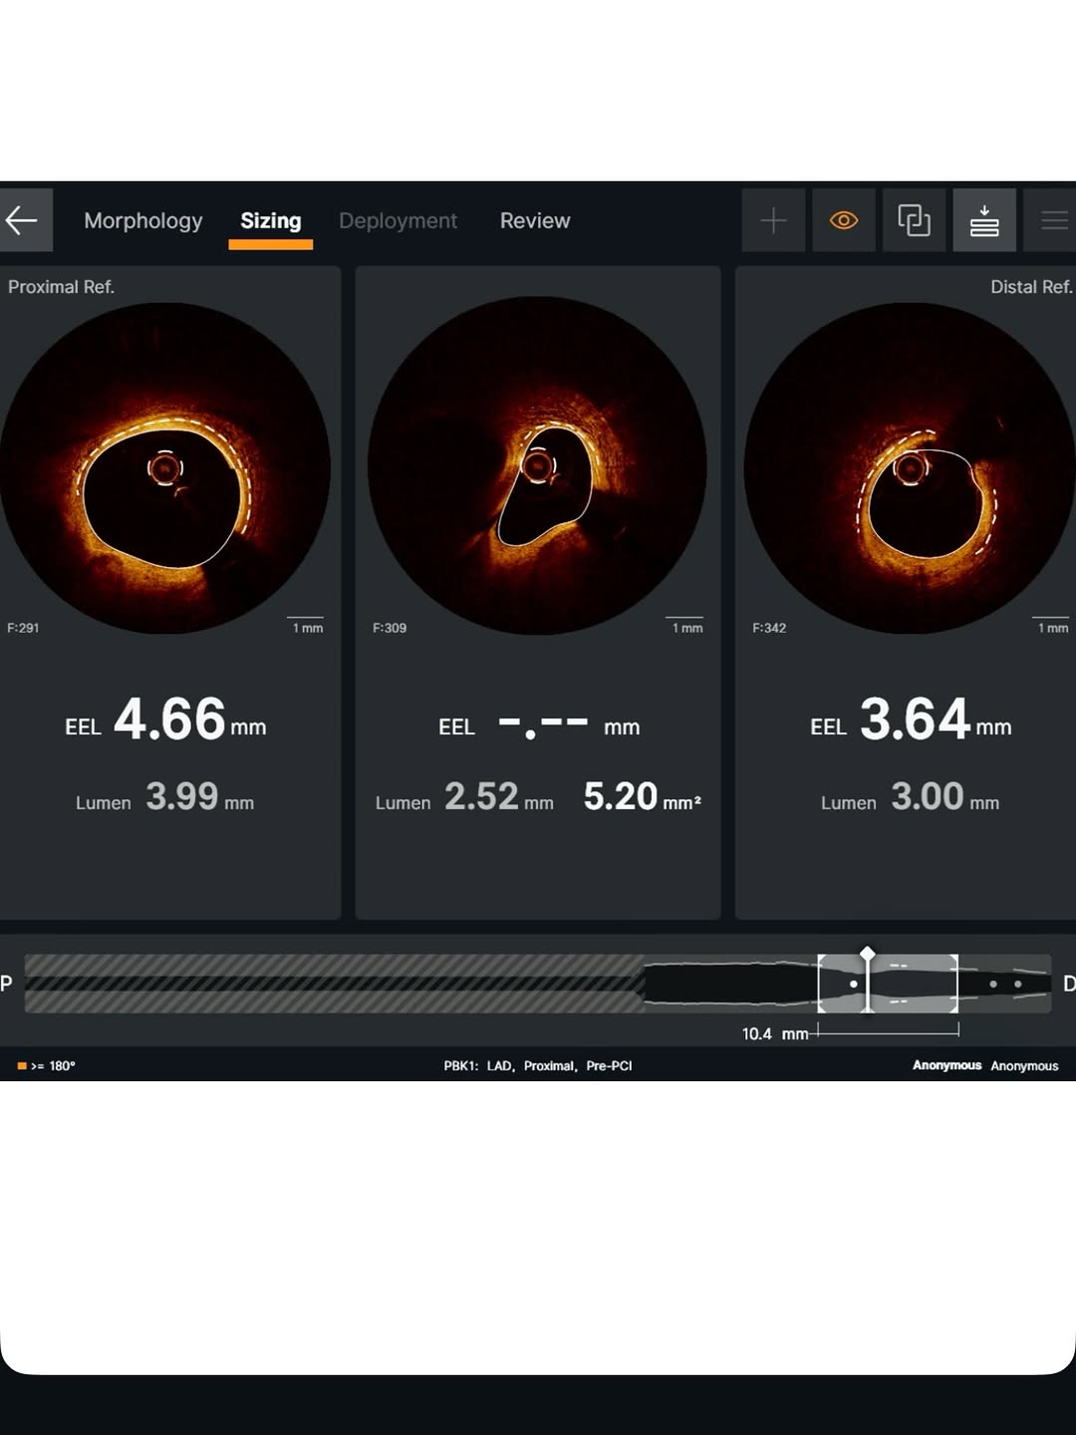
Task: Go back with the arrow button
Action: coord(24,220)
